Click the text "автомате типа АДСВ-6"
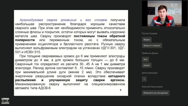This screenshot has height=106, width=188. pos(33,88)
